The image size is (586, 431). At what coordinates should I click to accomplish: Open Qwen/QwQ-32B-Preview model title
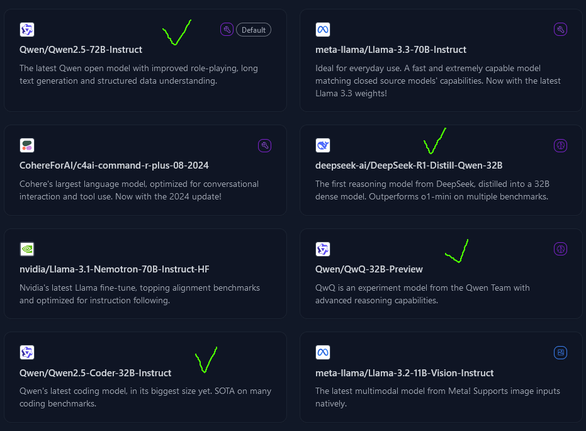click(x=369, y=269)
